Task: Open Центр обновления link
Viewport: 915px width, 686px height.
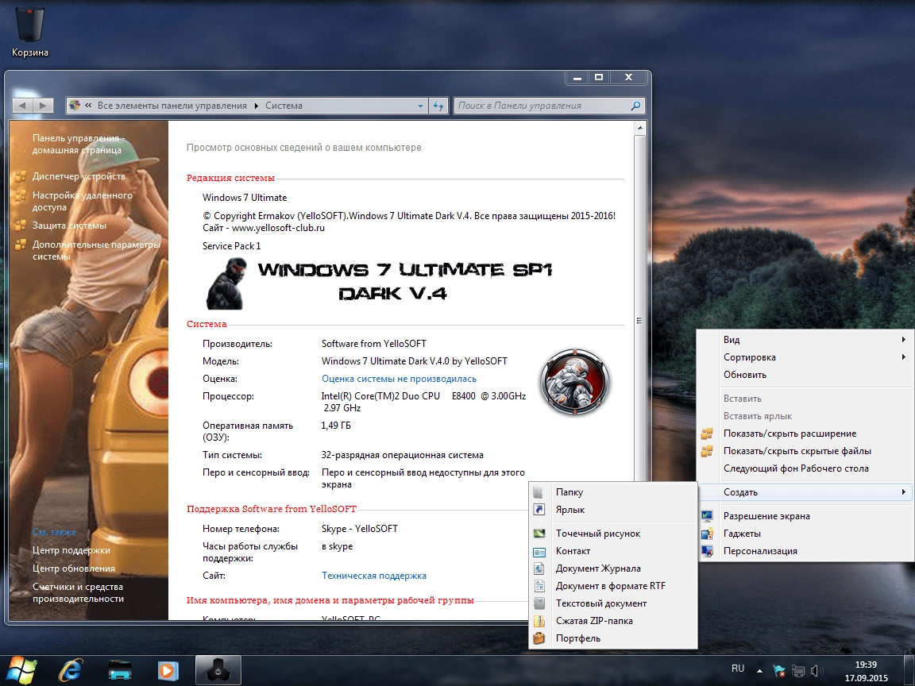Action: (x=74, y=568)
